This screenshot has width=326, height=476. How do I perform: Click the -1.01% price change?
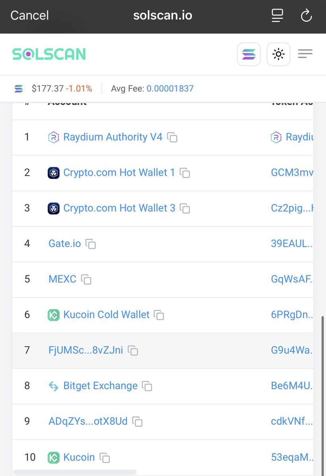79,88
